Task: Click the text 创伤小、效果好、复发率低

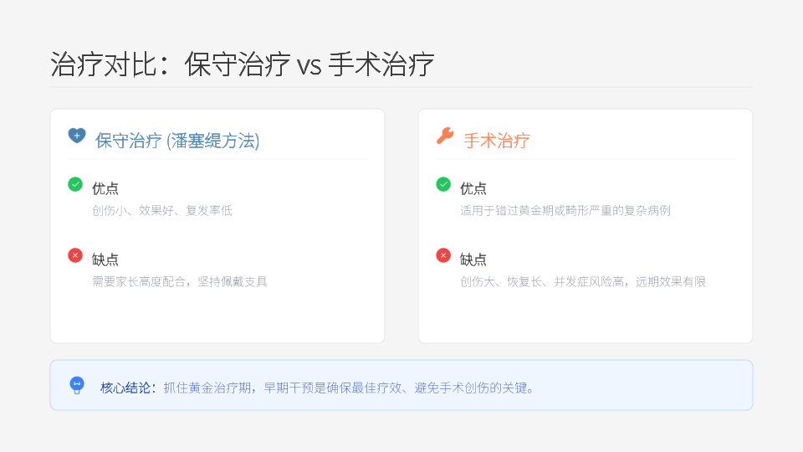Action: pos(162,210)
